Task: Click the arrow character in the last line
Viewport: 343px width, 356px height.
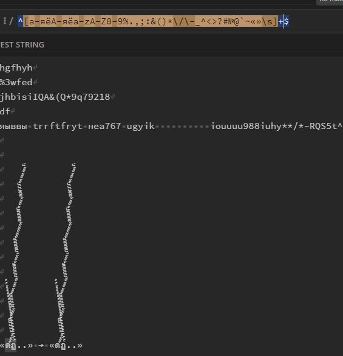Action: 41,346
